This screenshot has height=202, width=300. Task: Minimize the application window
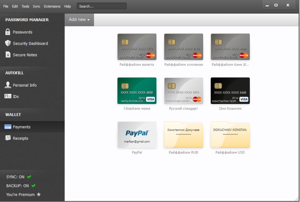[267, 5]
